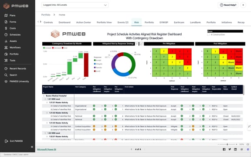Share the report on LinkedIn

click(235, 149)
